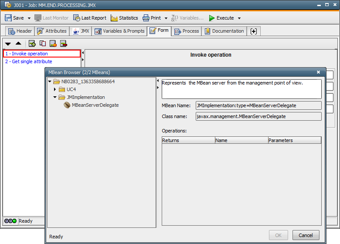Screen dimensions: 340x244
Task: Run the job with Execute
Action: [221, 18]
